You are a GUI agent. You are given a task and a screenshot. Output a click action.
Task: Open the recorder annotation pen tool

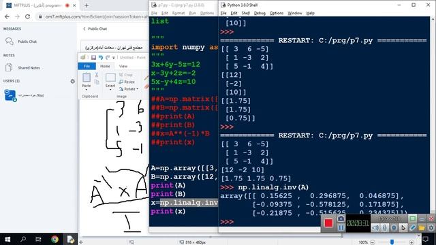coord(412,228)
